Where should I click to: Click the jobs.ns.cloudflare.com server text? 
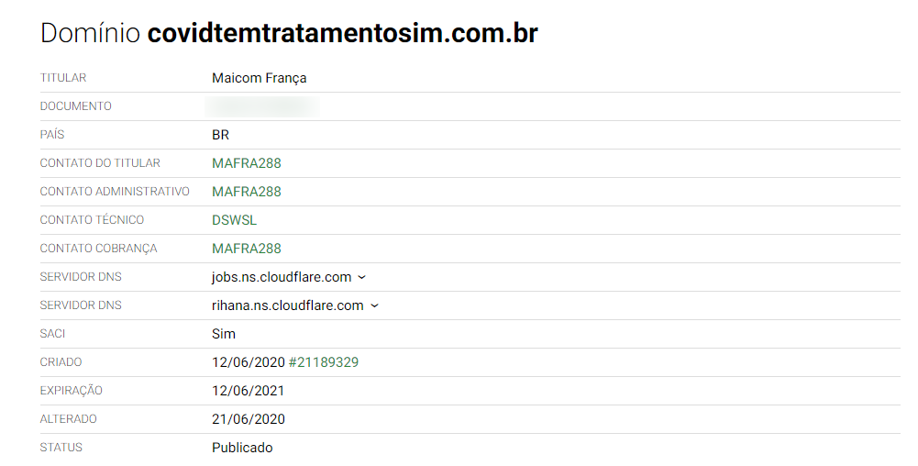[x=282, y=277]
